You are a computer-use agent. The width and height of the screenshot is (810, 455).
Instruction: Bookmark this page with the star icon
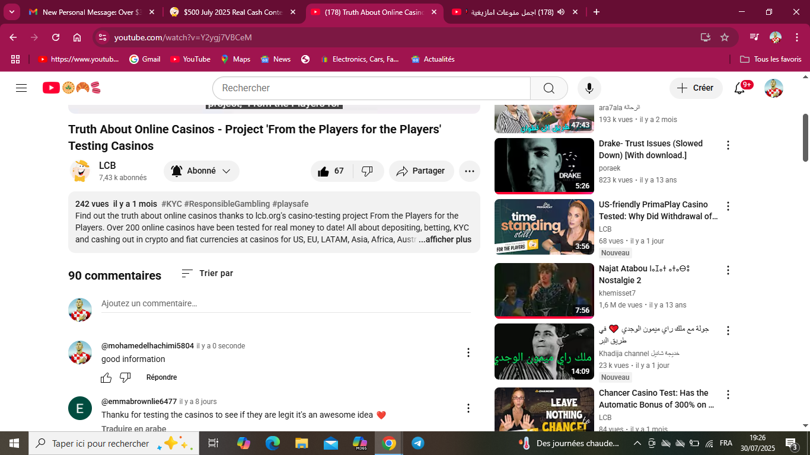[x=724, y=37]
